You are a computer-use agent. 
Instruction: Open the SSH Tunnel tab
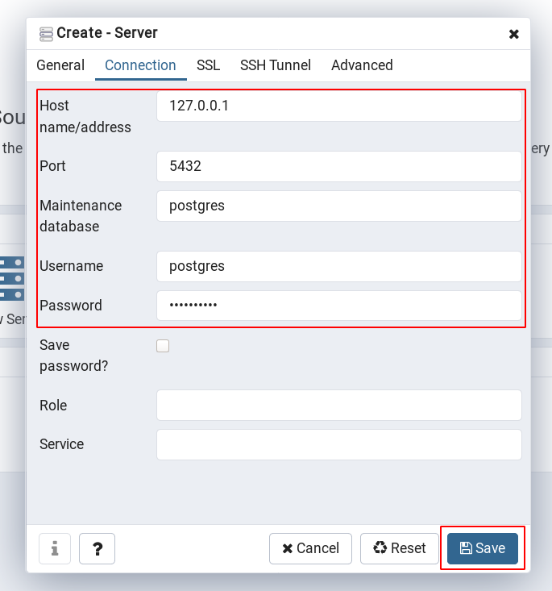(276, 65)
